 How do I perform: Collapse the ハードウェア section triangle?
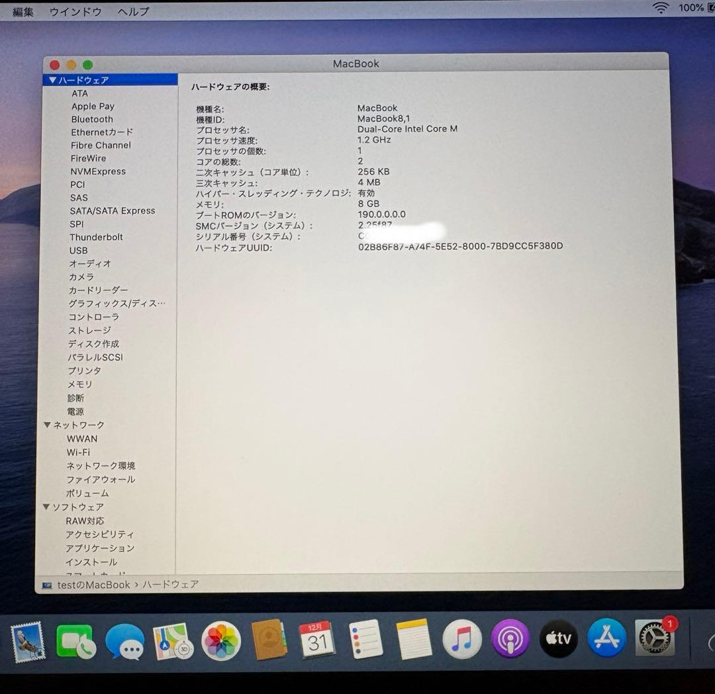52,79
